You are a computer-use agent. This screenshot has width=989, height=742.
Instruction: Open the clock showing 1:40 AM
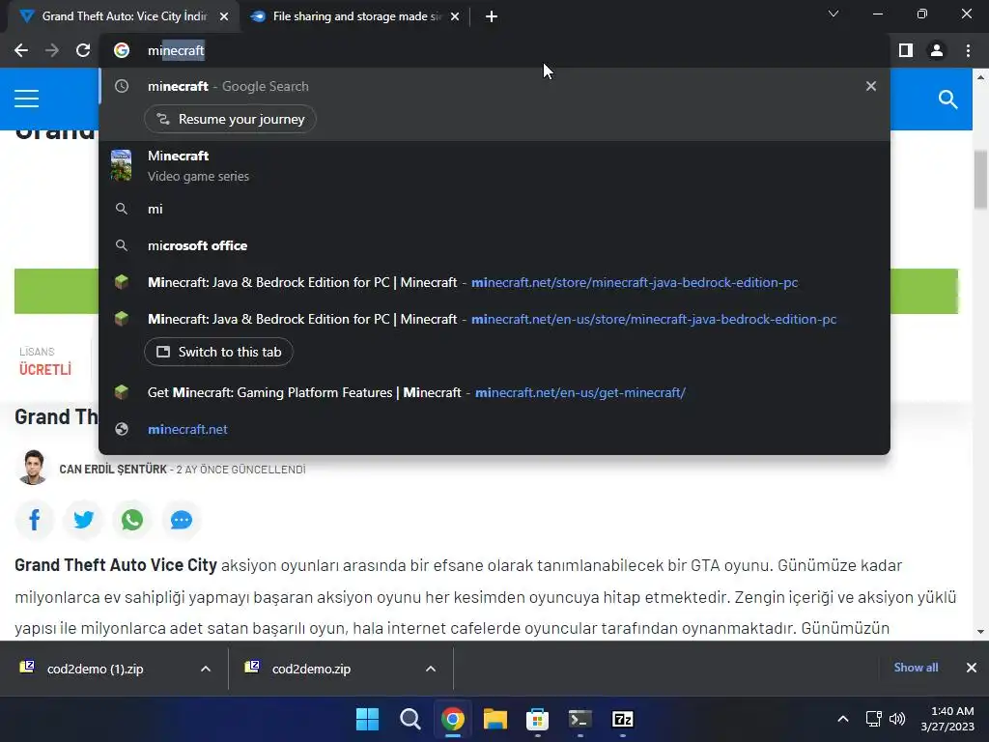947,719
